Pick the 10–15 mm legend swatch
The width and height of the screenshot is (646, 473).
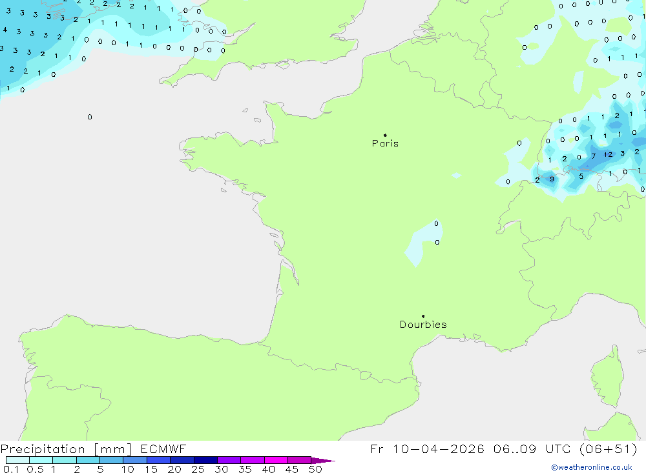tap(135, 460)
